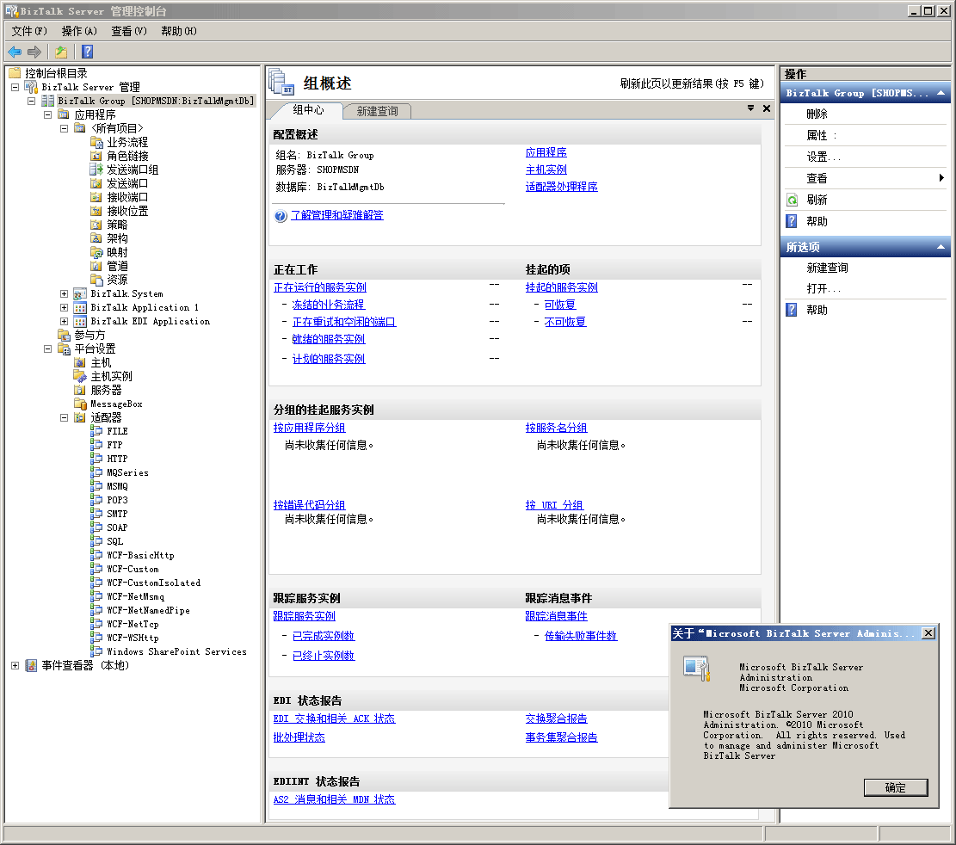
Task: Close the About BizTalk Server dialog
Action: coord(928,633)
